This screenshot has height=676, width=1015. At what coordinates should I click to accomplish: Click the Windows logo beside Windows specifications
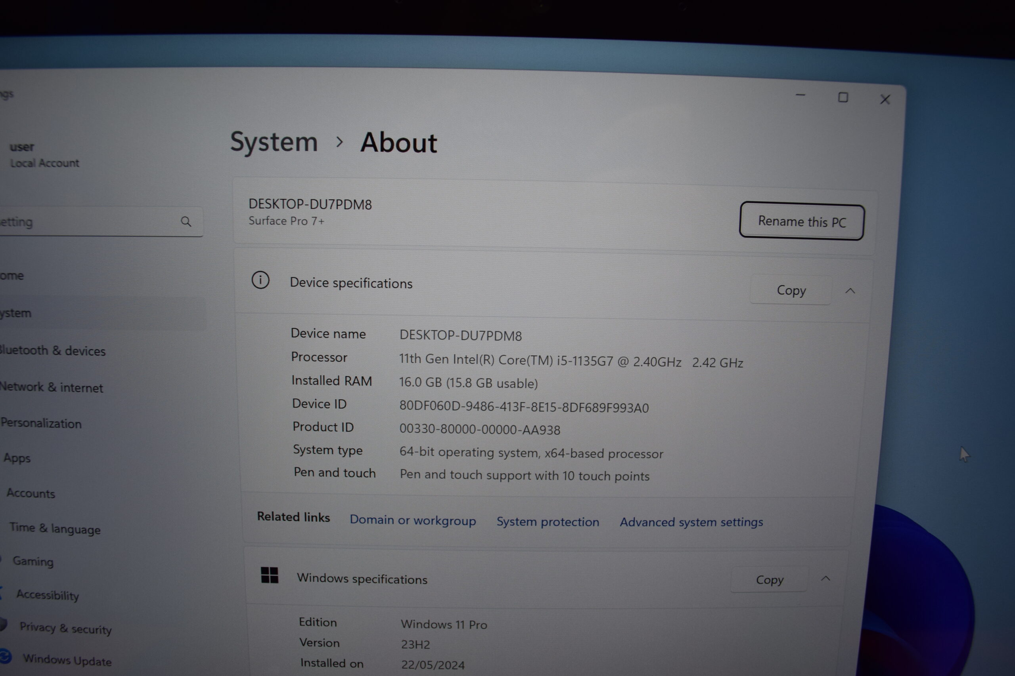270,575
